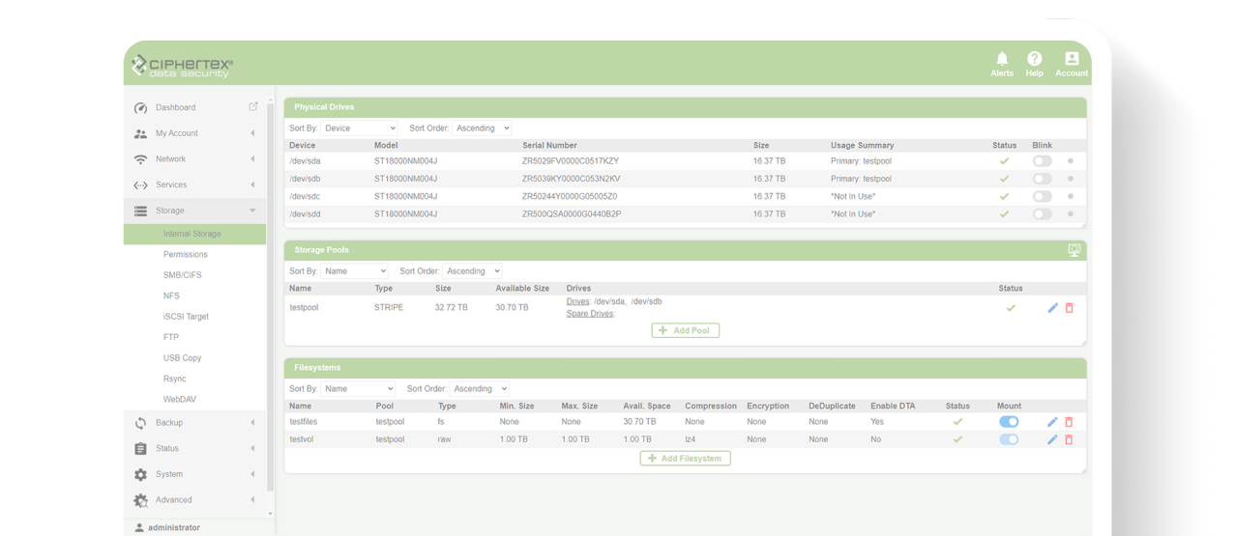Open NFS settings

point(171,296)
